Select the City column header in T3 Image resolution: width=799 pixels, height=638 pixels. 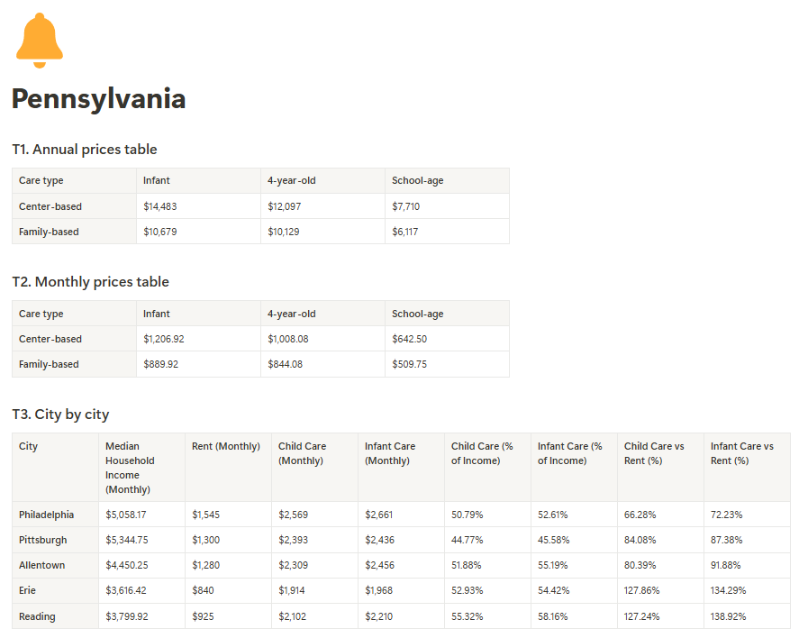coord(29,446)
